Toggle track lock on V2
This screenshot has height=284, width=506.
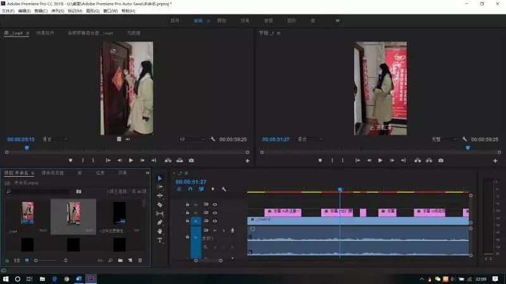coord(187,213)
